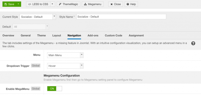This screenshot has width=201, height=95.
Task: Open the Menu dropdown showing Main Menu
Action: (65, 55)
